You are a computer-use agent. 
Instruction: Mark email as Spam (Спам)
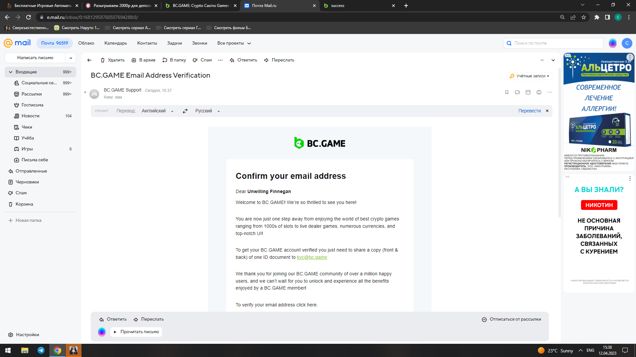[202, 60]
